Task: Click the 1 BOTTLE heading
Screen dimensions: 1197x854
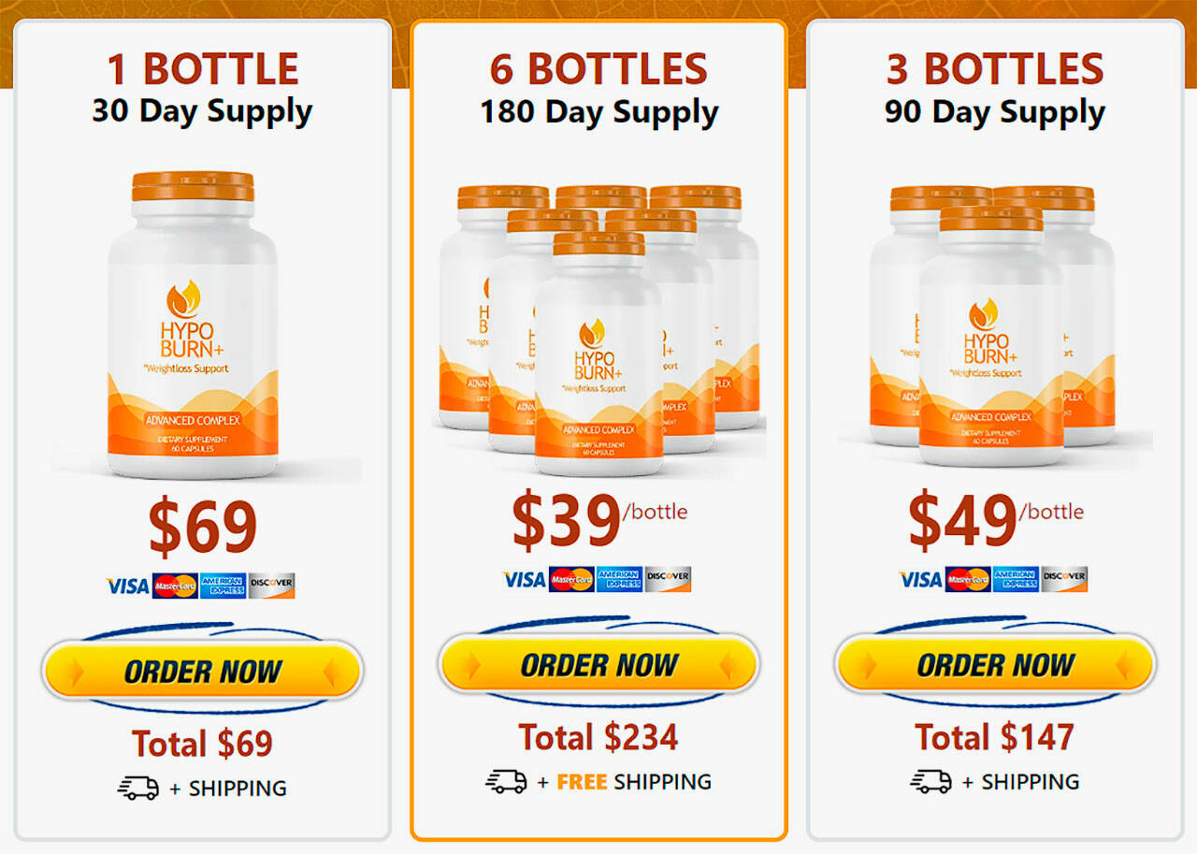Action: pyautogui.click(x=202, y=70)
